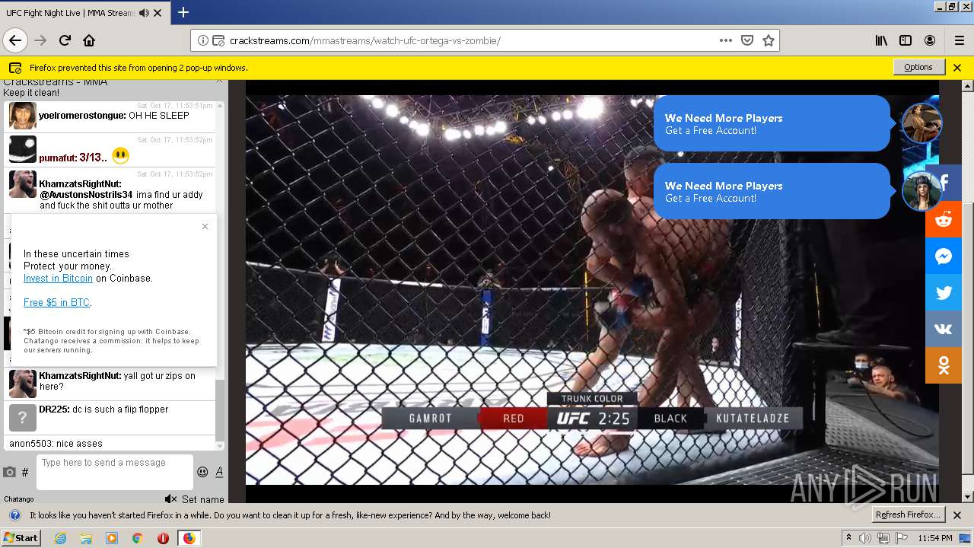Bookmark this page with the star icon
Image resolution: width=974 pixels, height=548 pixels.
point(769,40)
